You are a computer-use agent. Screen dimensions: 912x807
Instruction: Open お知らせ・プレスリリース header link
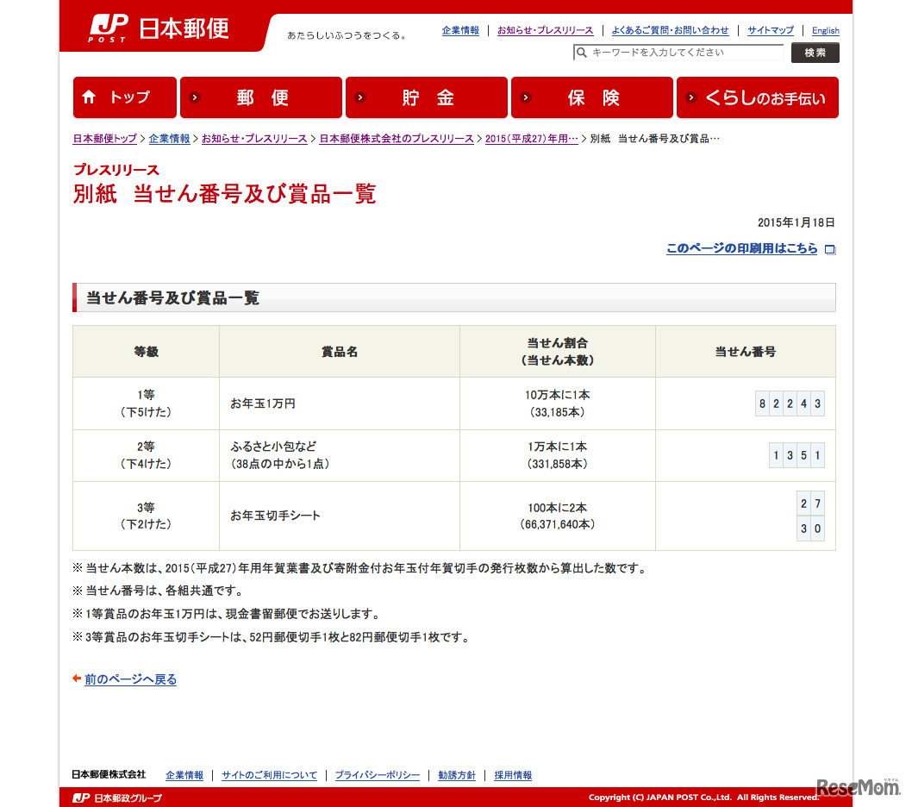545,30
